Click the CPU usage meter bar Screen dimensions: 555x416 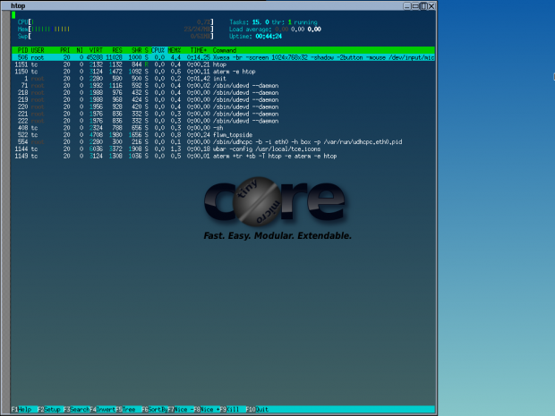(115, 22)
